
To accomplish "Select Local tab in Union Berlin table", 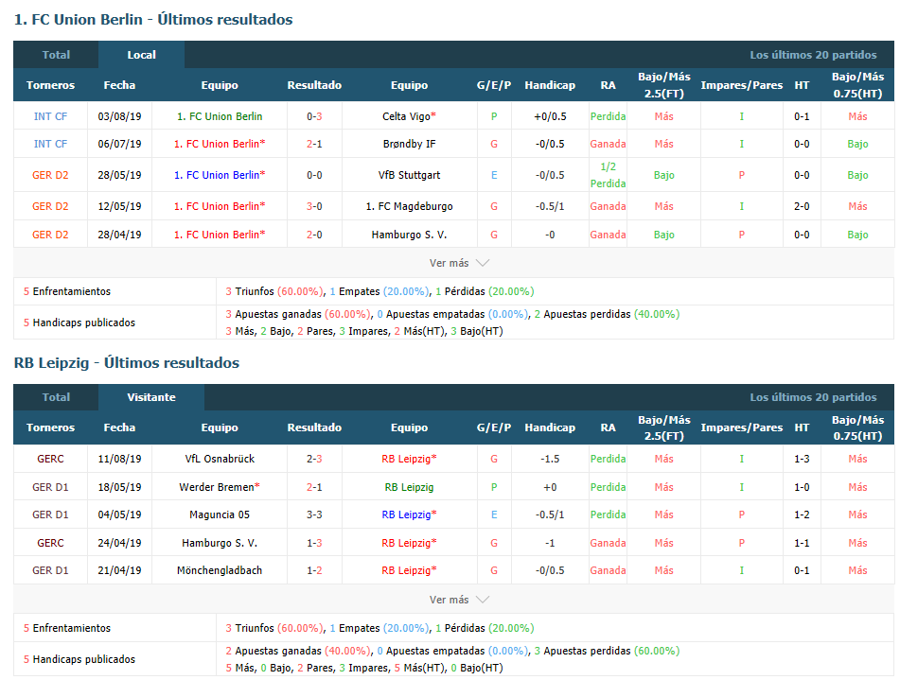I will pyautogui.click(x=141, y=55).
